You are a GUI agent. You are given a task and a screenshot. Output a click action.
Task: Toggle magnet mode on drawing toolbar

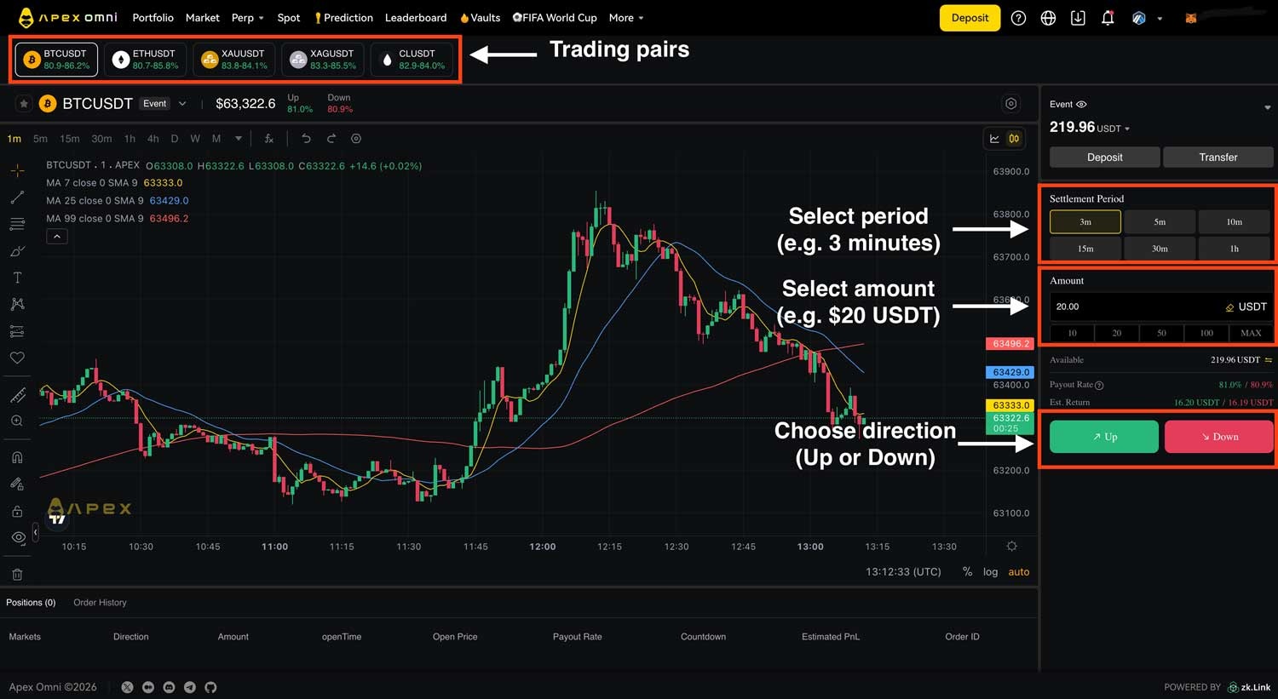[17, 458]
